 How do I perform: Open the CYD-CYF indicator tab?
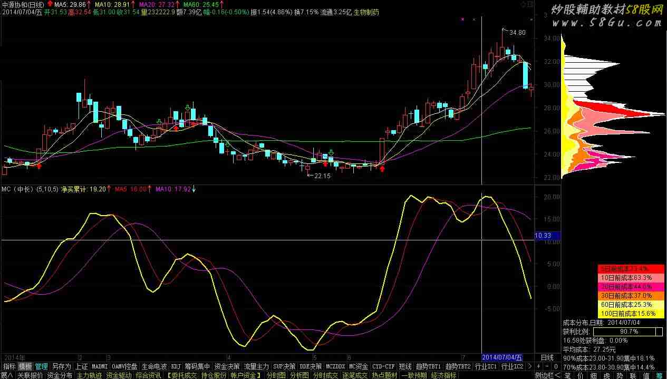pyautogui.click(x=383, y=366)
